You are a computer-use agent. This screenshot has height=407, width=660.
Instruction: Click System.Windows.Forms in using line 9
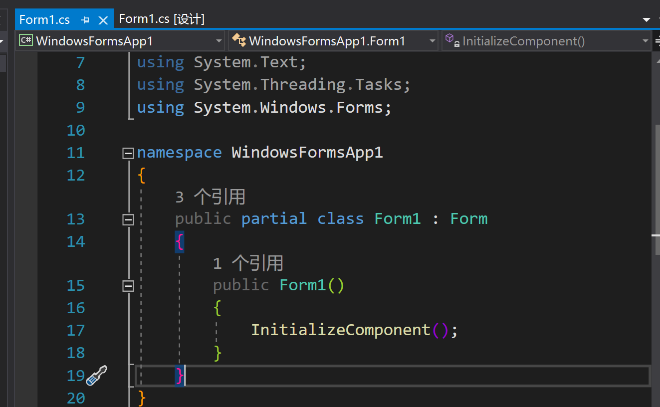point(288,107)
